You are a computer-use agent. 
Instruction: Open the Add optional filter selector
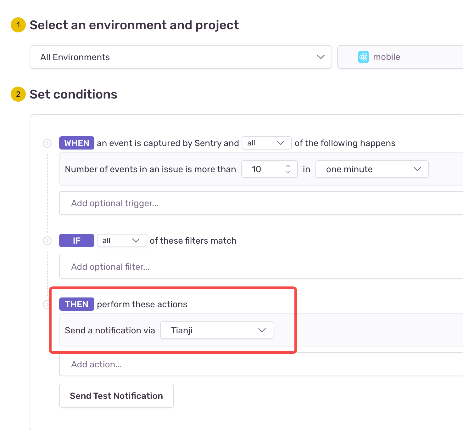pos(260,267)
